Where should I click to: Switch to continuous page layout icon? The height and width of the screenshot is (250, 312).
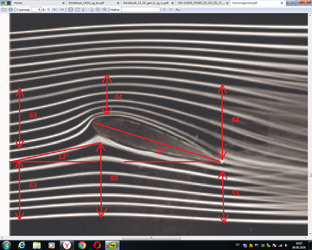[71, 9]
